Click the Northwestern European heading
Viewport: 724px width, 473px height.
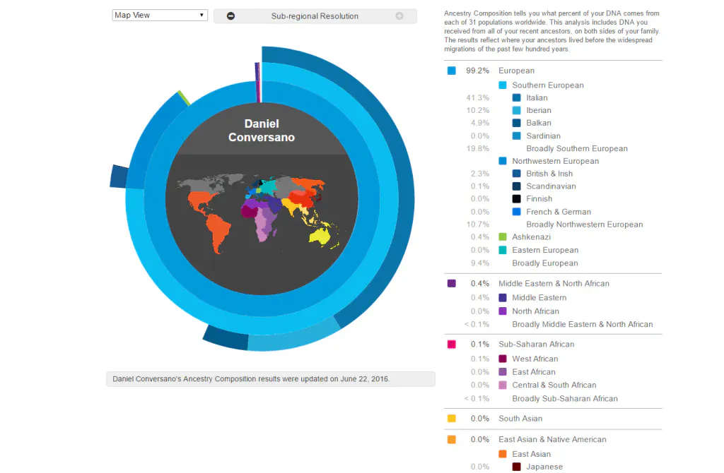pyautogui.click(x=555, y=161)
